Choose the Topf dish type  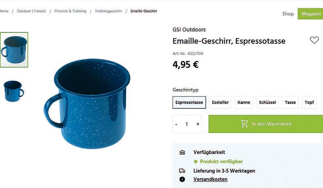point(309,102)
